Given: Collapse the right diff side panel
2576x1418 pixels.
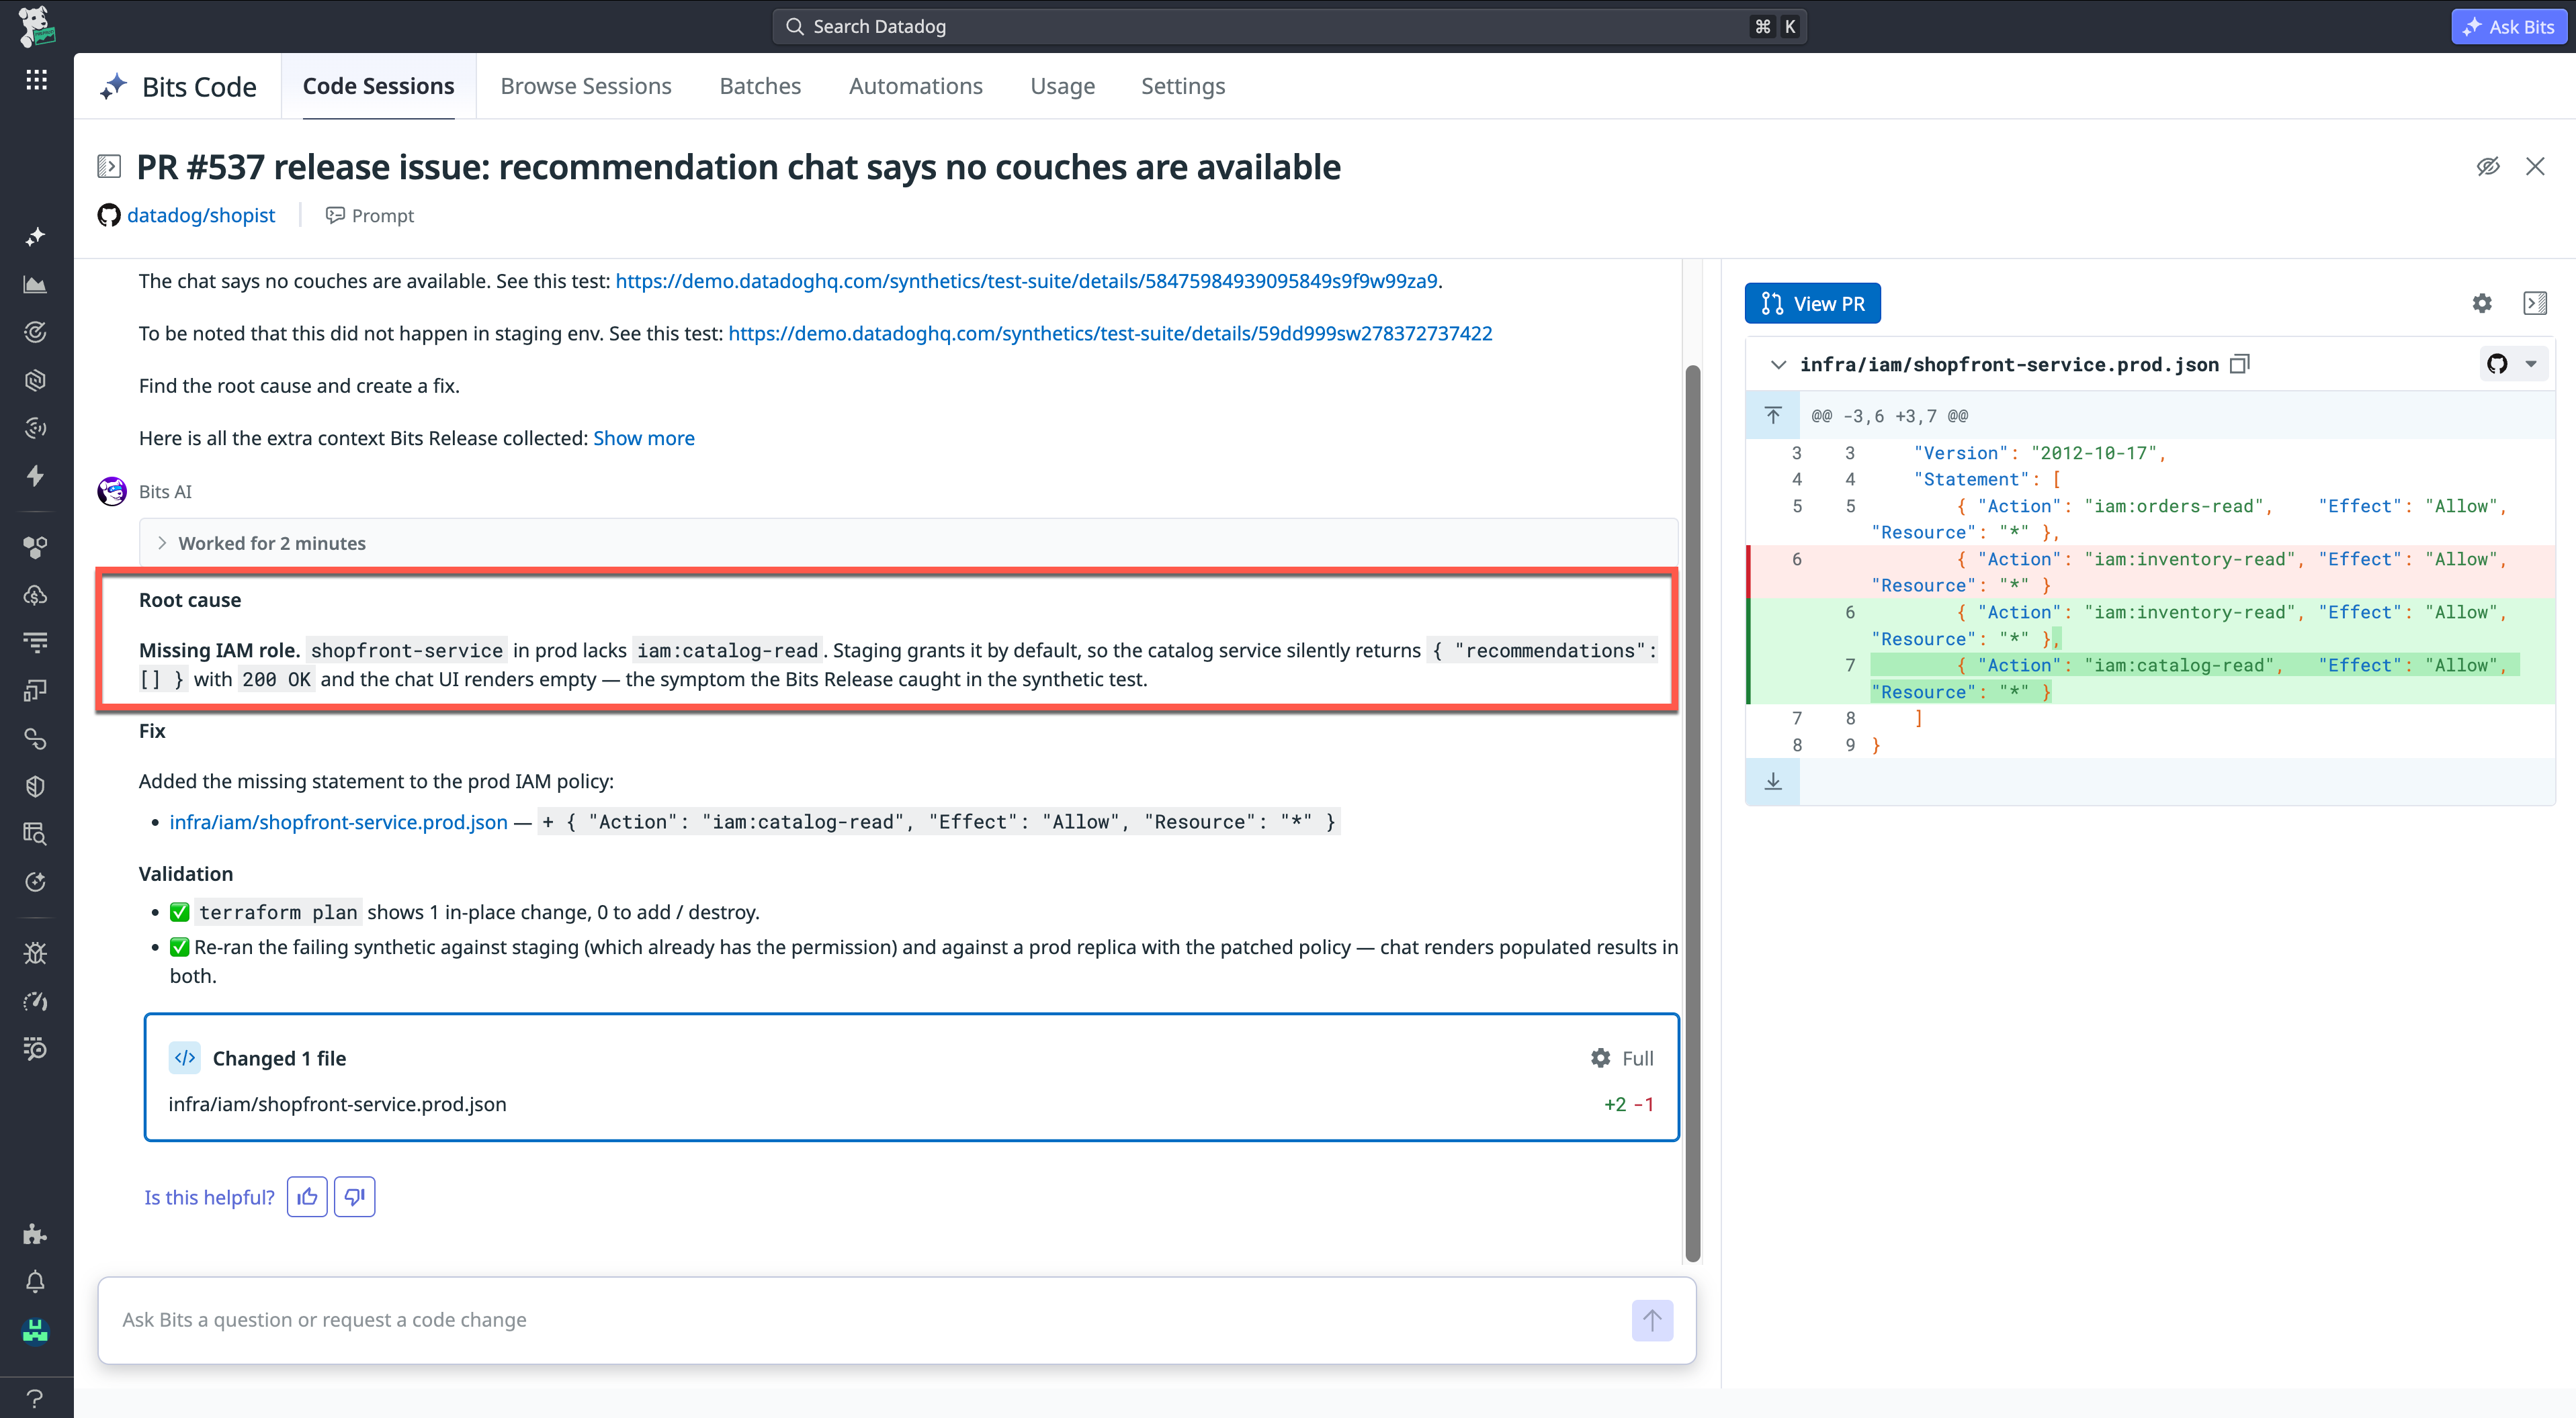Looking at the screenshot, I should pos(2535,303).
